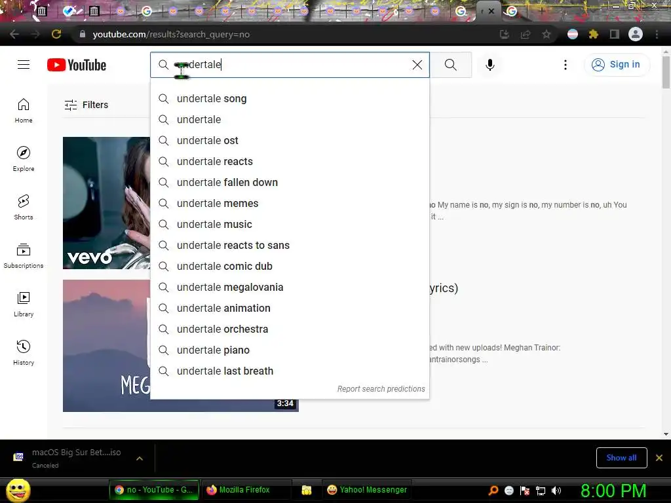Select suggestion 'undertale fallen down'
Screen dimensions: 671x503
[290, 183]
